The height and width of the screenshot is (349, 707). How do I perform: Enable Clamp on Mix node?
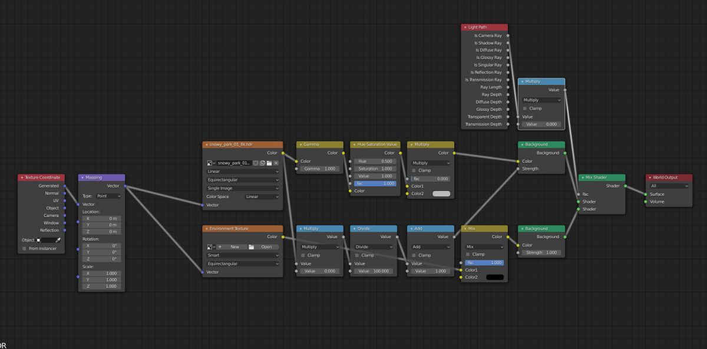tap(467, 254)
